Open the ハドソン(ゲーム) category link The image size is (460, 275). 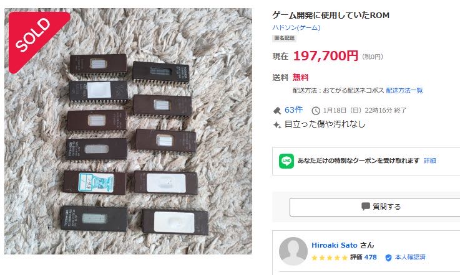pos(296,27)
